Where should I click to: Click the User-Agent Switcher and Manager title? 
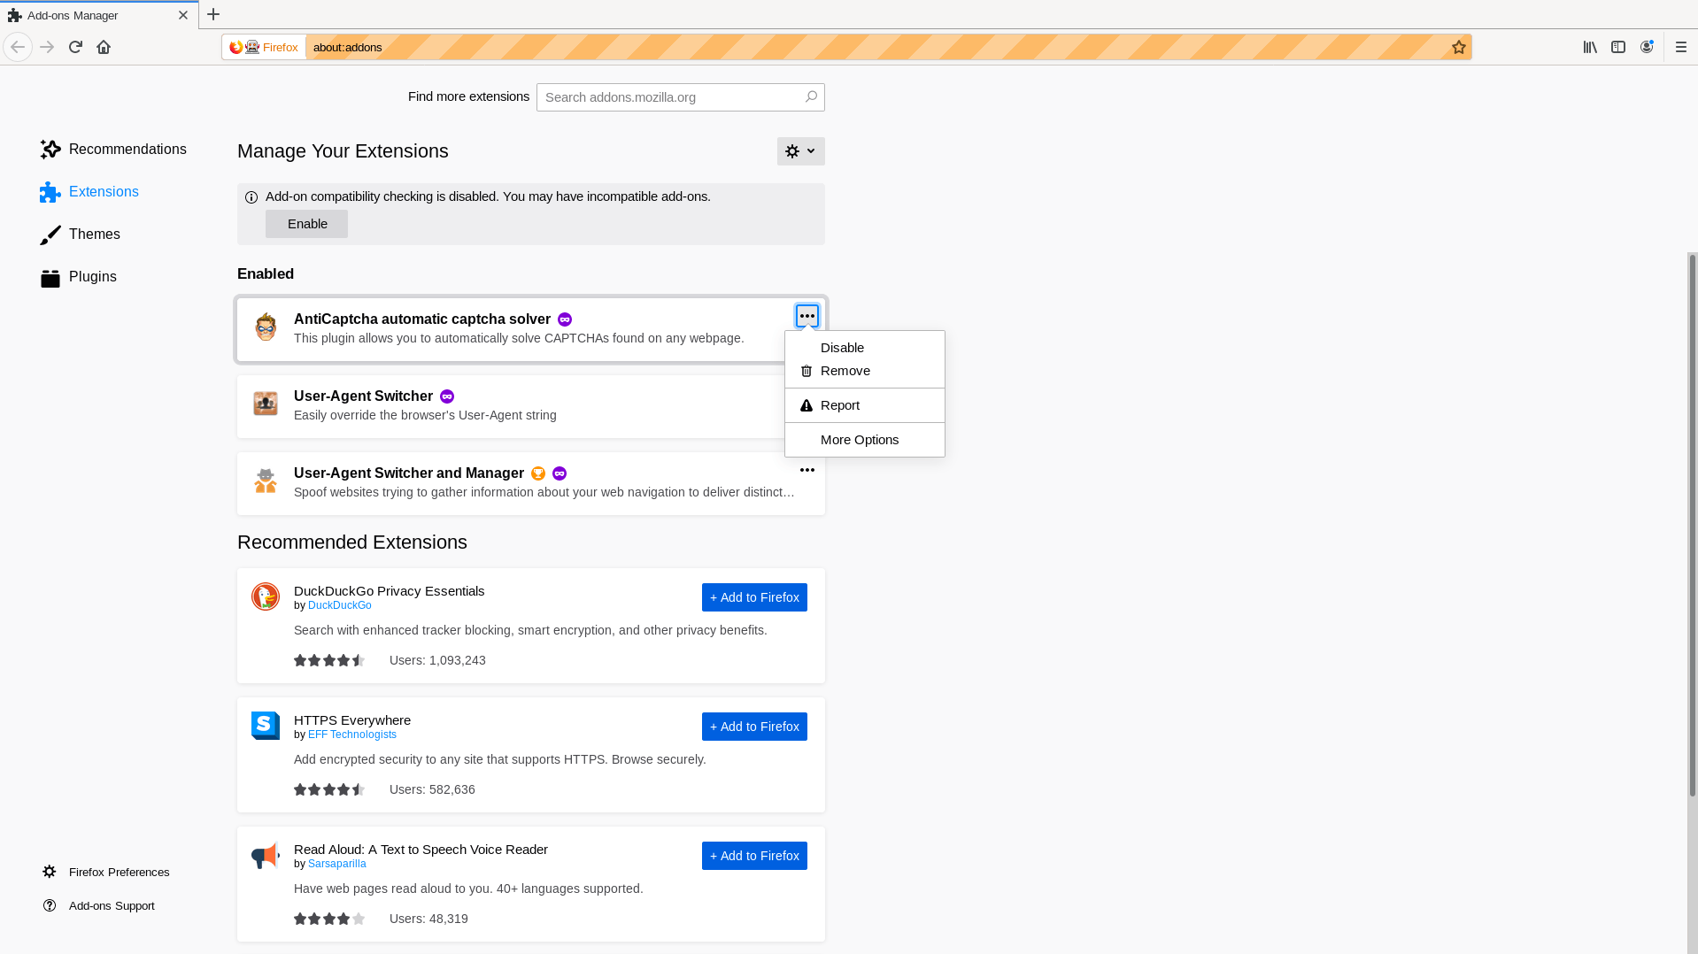pyautogui.click(x=409, y=473)
